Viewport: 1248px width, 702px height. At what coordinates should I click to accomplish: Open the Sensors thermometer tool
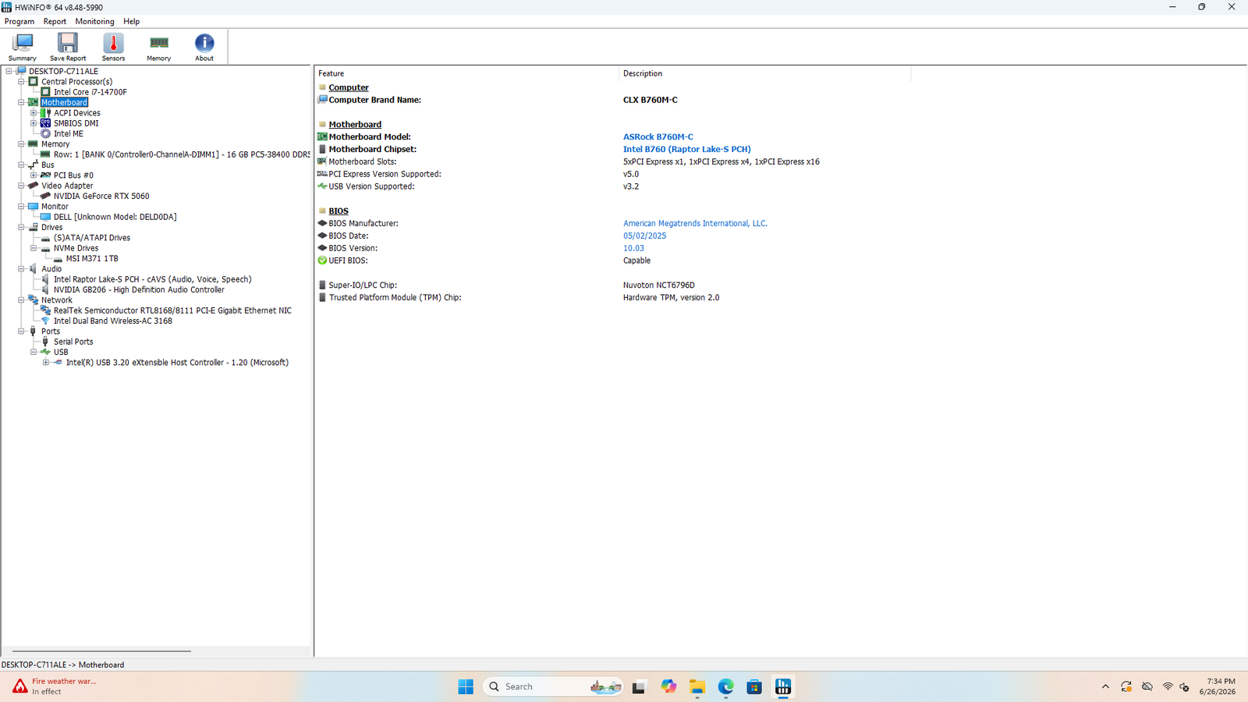click(113, 47)
